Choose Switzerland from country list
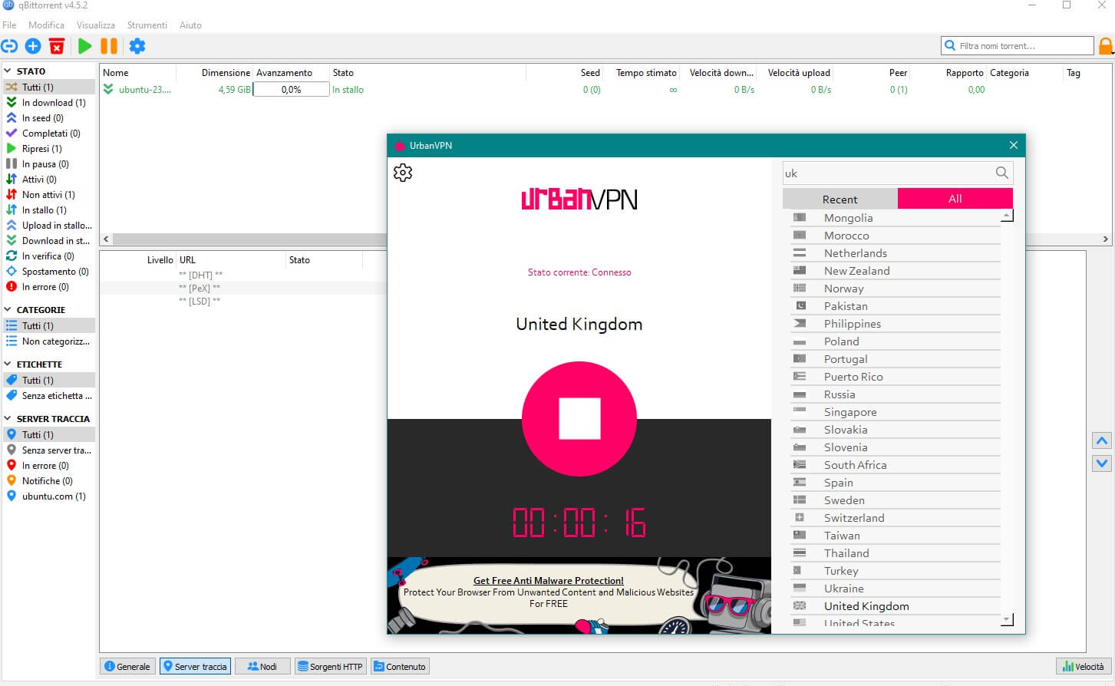 896,518
